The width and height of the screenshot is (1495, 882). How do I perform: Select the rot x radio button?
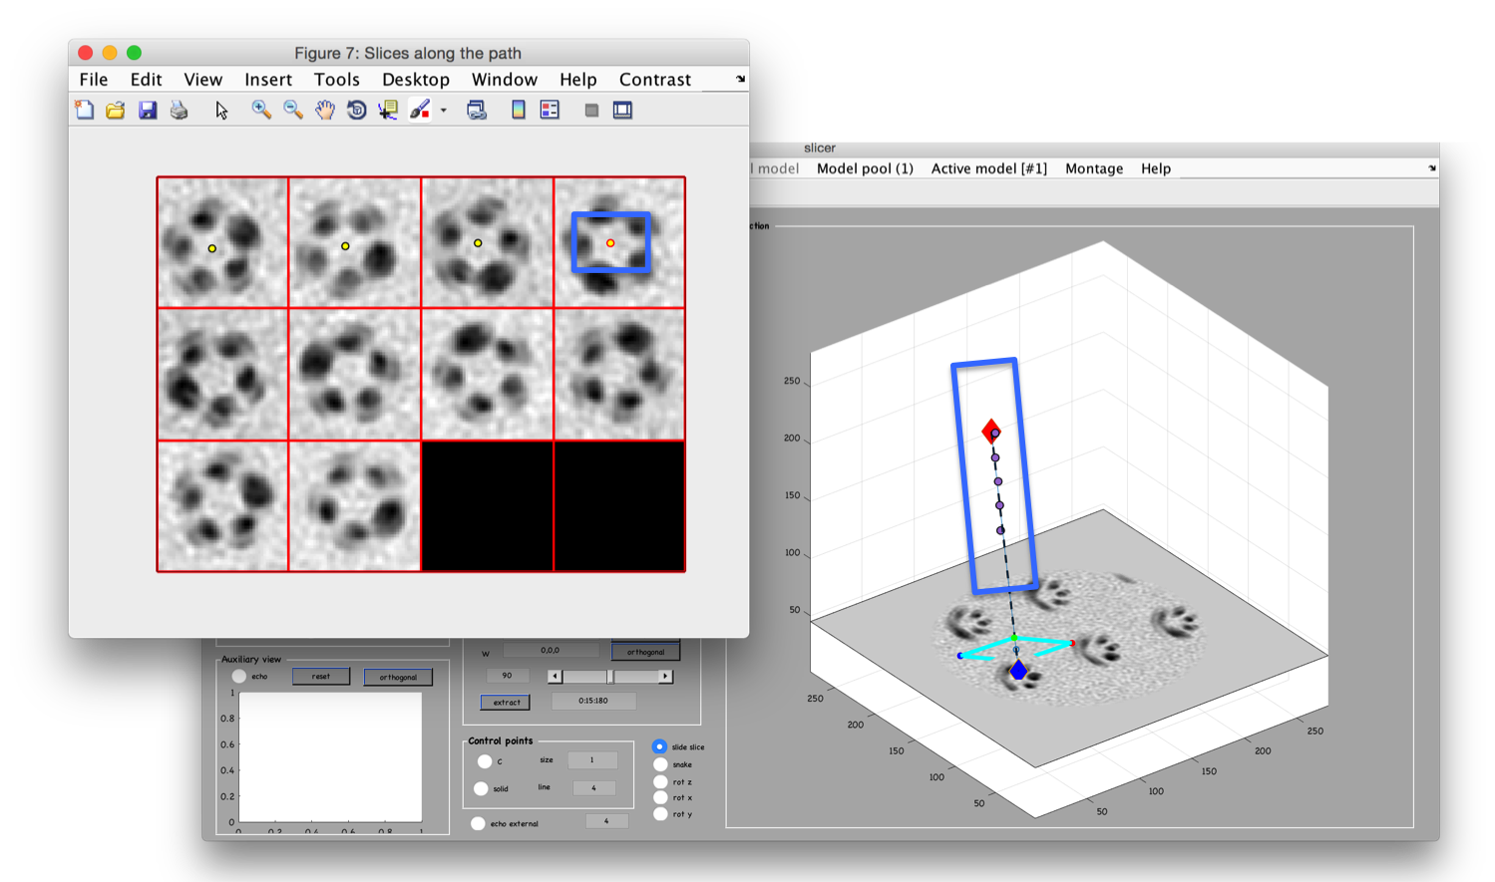[660, 797]
